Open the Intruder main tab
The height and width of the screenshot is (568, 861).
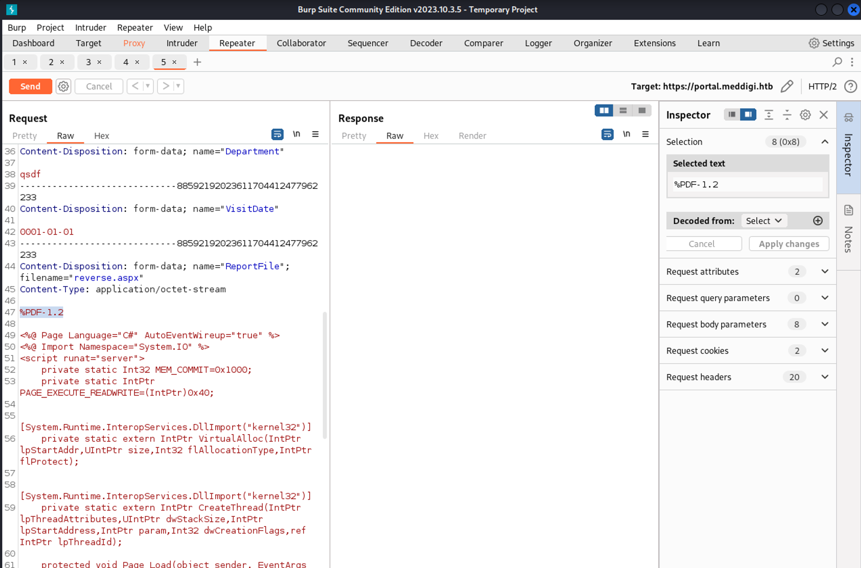182,43
